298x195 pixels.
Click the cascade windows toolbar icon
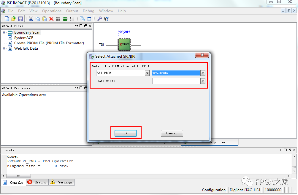[x=82, y=19]
